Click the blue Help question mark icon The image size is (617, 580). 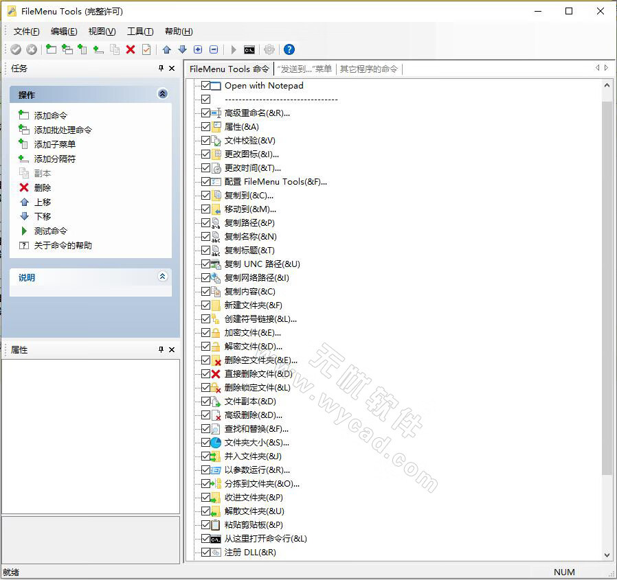(289, 49)
